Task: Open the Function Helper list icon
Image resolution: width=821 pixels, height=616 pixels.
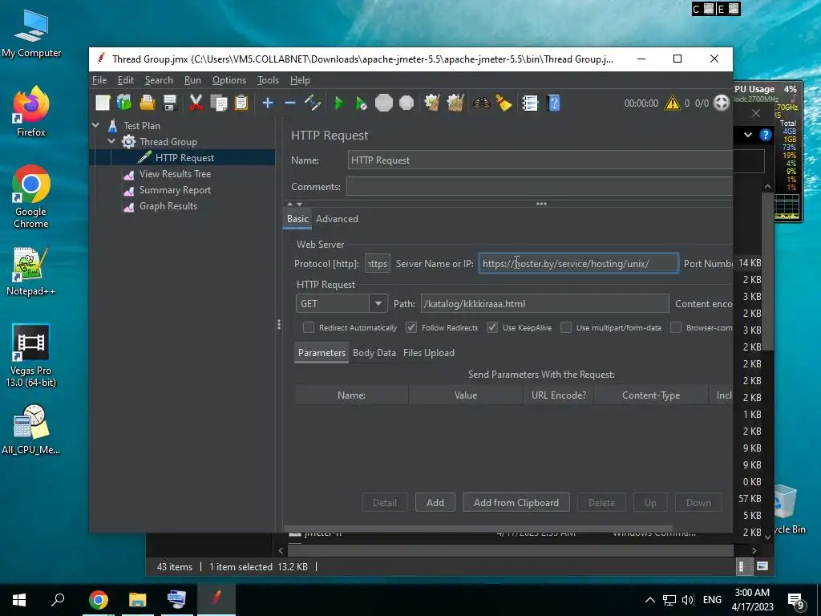Action: (530, 103)
